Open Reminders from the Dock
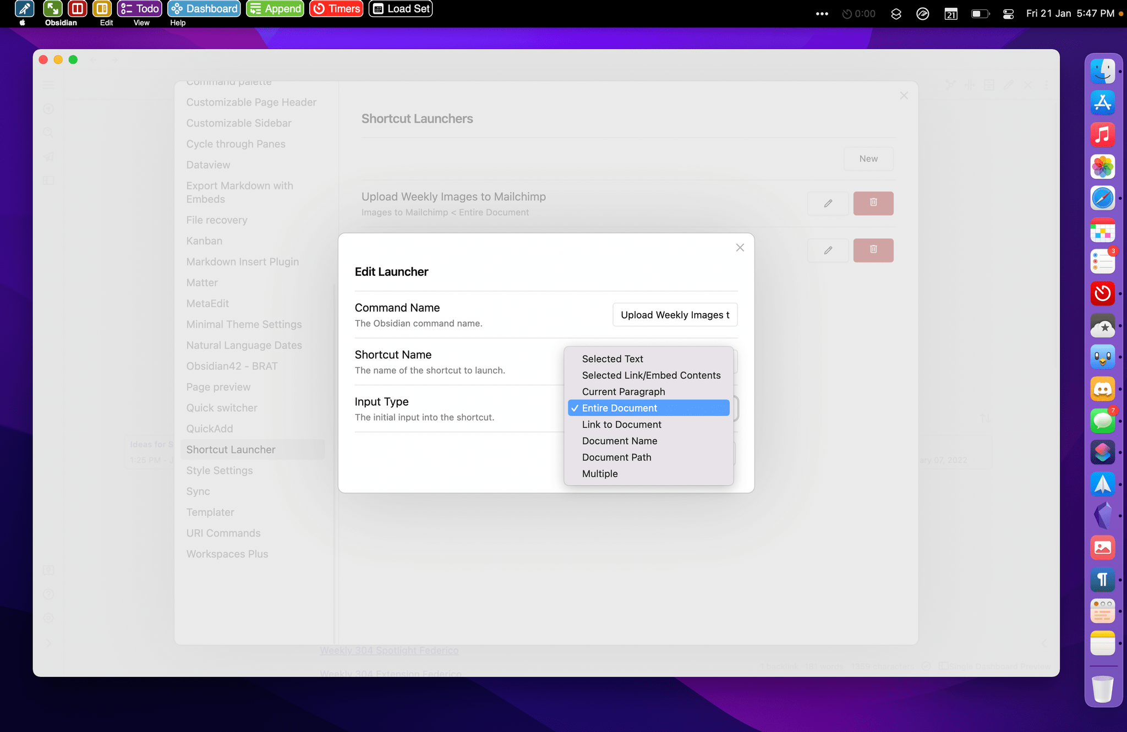Screen dimensions: 1127x732 (x=1103, y=262)
